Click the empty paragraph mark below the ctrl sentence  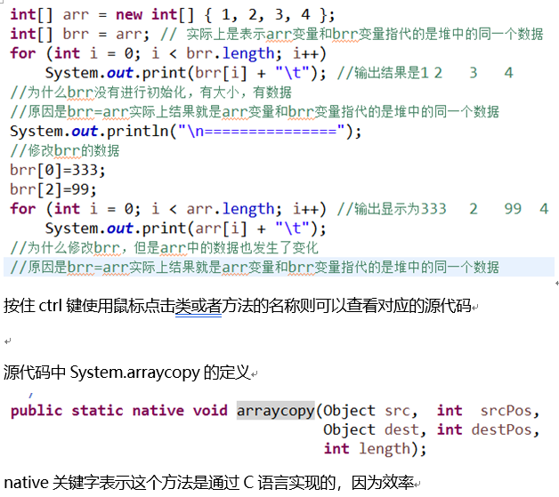click(x=8, y=341)
